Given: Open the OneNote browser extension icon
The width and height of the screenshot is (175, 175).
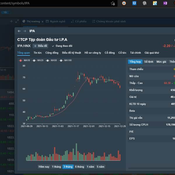Looking at the screenshot, I should pos(165,3).
